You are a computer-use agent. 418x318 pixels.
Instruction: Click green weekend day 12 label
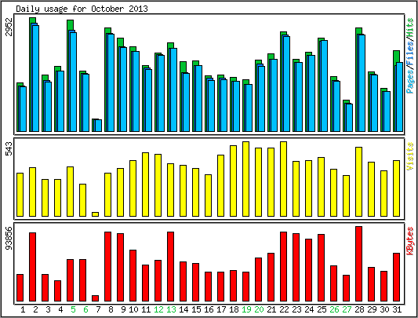click(x=159, y=309)
